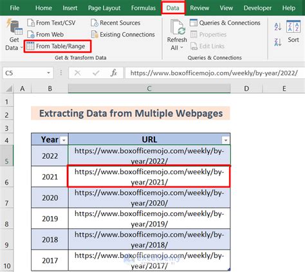Image resolution: width=305 pixels, height=272 pixels.
Task: Click the title cell Extracting Data from Multiple Webpages
Action: click(131, 113)
